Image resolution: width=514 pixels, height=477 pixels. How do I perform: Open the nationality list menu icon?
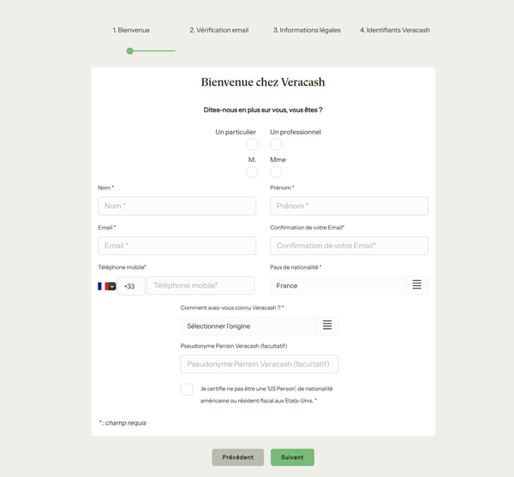(x=416, y=285)
